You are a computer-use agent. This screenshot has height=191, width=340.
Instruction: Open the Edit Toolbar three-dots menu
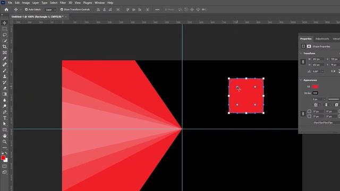(x=4, y=147)
